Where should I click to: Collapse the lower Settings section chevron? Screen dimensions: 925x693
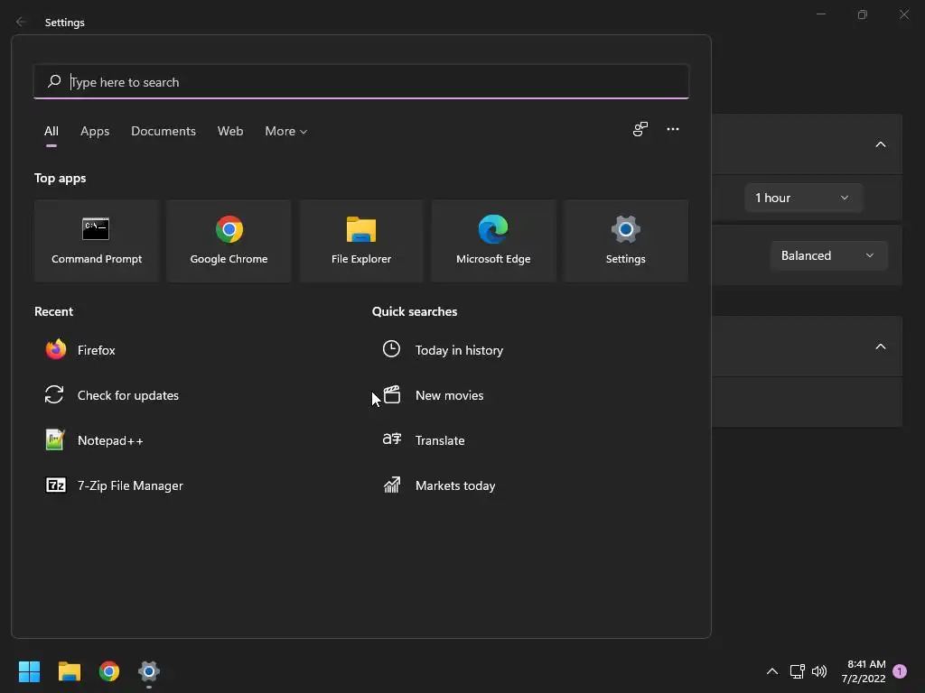coord(880,346)
